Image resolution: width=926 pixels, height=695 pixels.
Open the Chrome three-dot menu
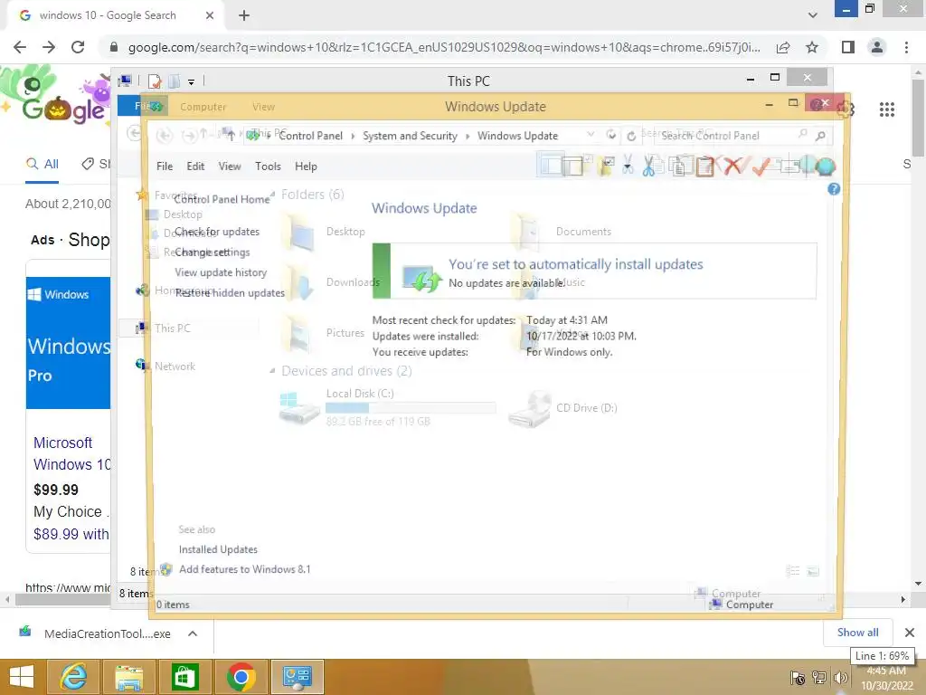click(x=906, y=47)
